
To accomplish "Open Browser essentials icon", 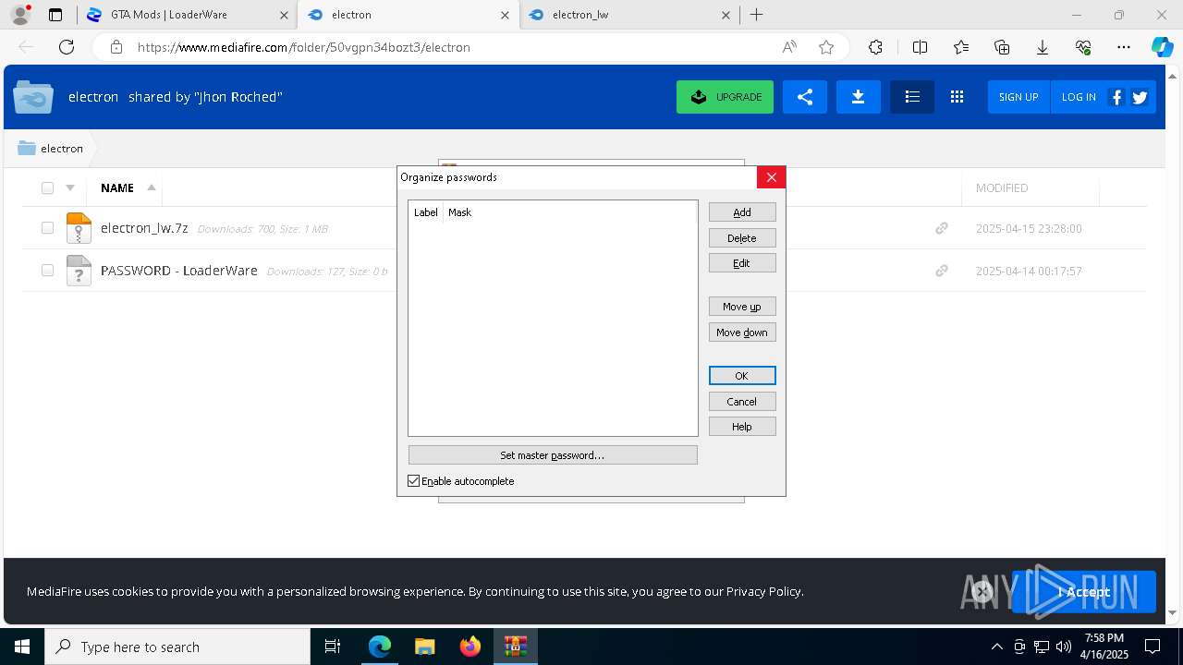I will [1083, 47].
